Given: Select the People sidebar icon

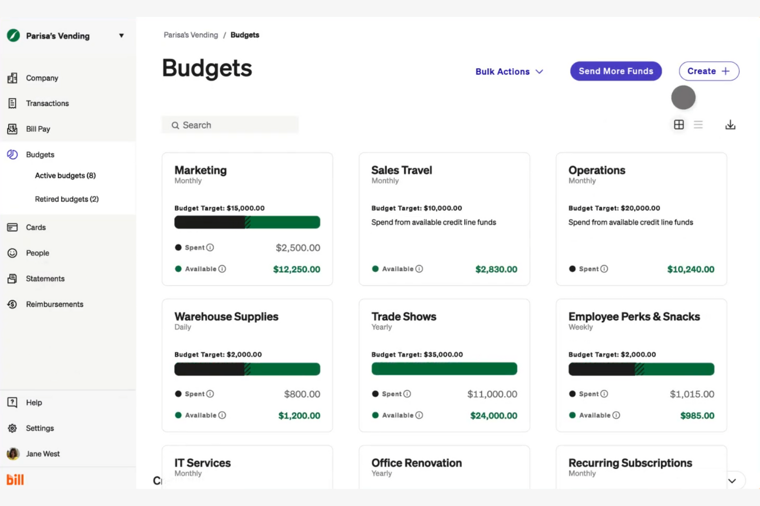Looking at the screenshot, I should click(13, 253).
